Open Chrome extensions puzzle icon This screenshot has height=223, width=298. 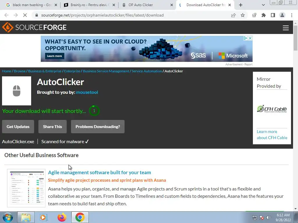click(x=264, y=15)
